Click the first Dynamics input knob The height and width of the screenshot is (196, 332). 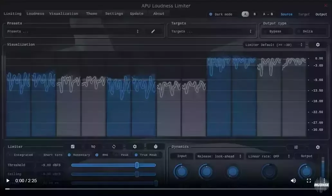coord(181,172)
